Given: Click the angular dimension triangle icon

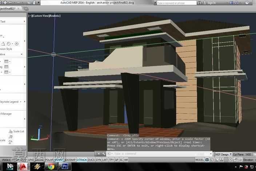Looking at the screenshot, I should pos(3,44).
